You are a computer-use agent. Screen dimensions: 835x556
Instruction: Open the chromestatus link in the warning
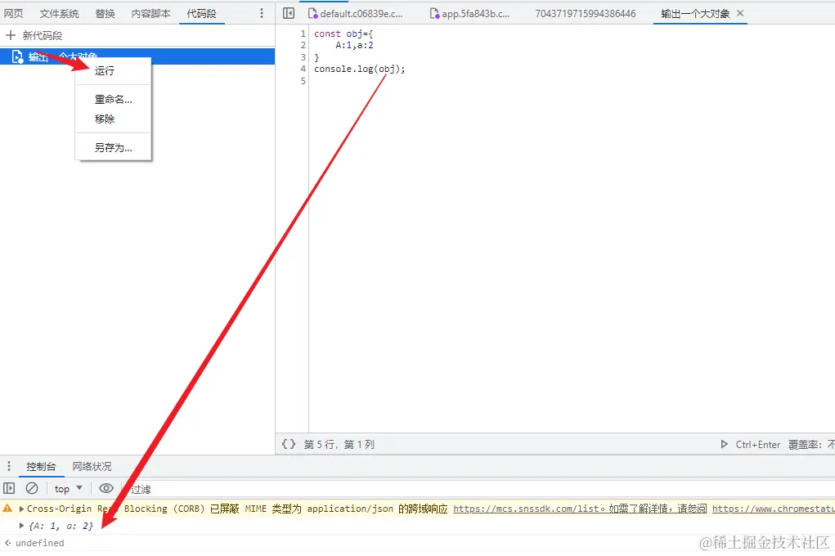point(773,509)
